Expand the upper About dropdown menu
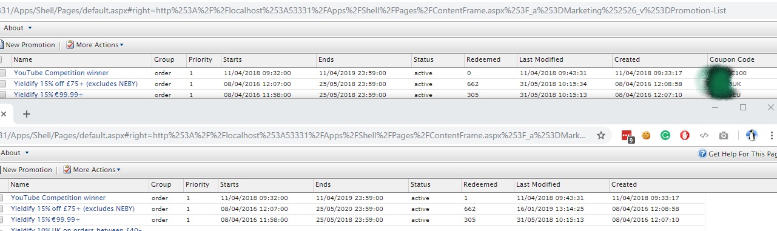 (x=17, y=28)
